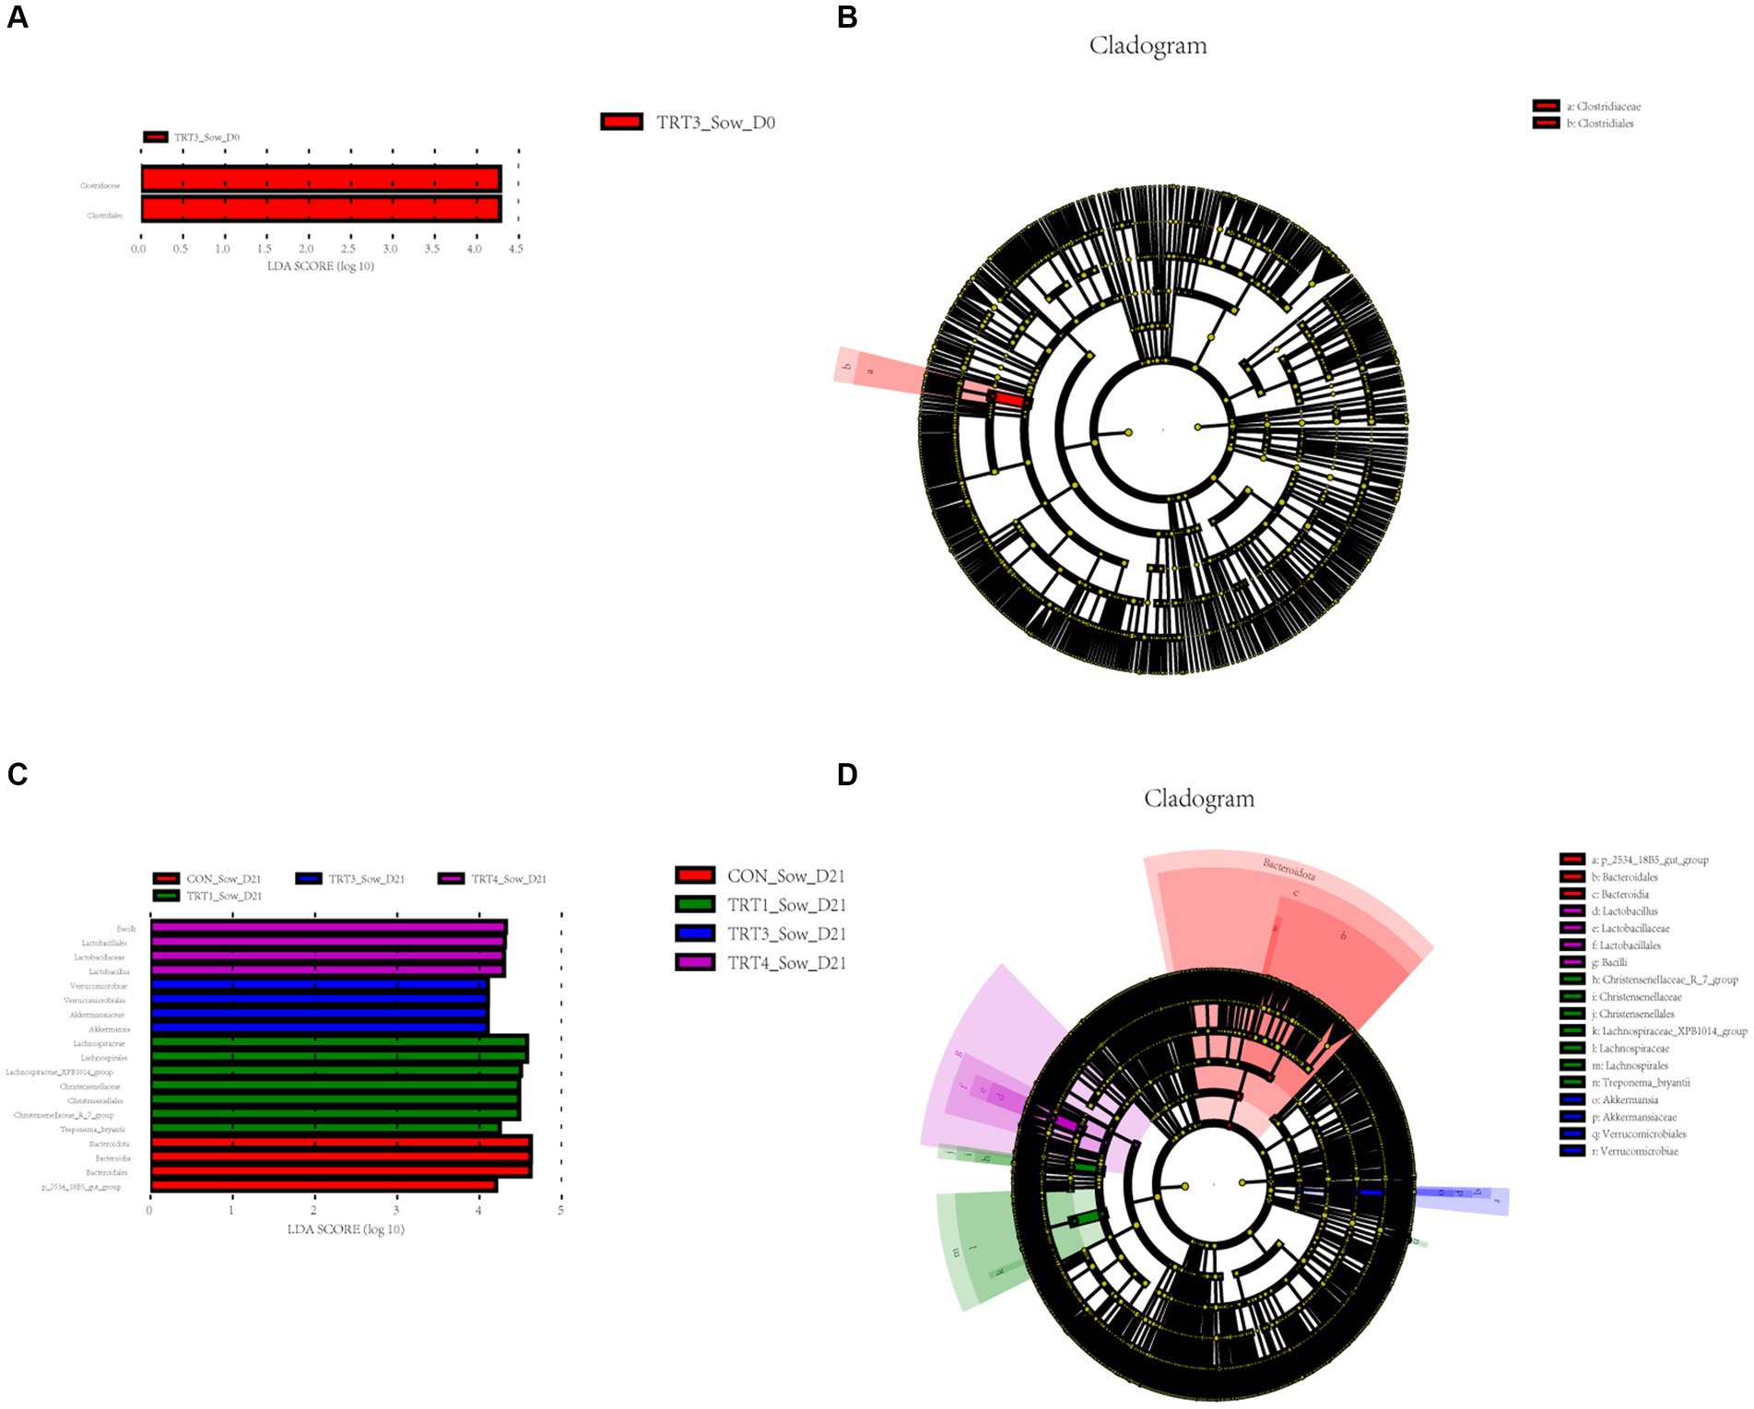Click the 'j: Christensenellales' legend text

[1633, 1014]
